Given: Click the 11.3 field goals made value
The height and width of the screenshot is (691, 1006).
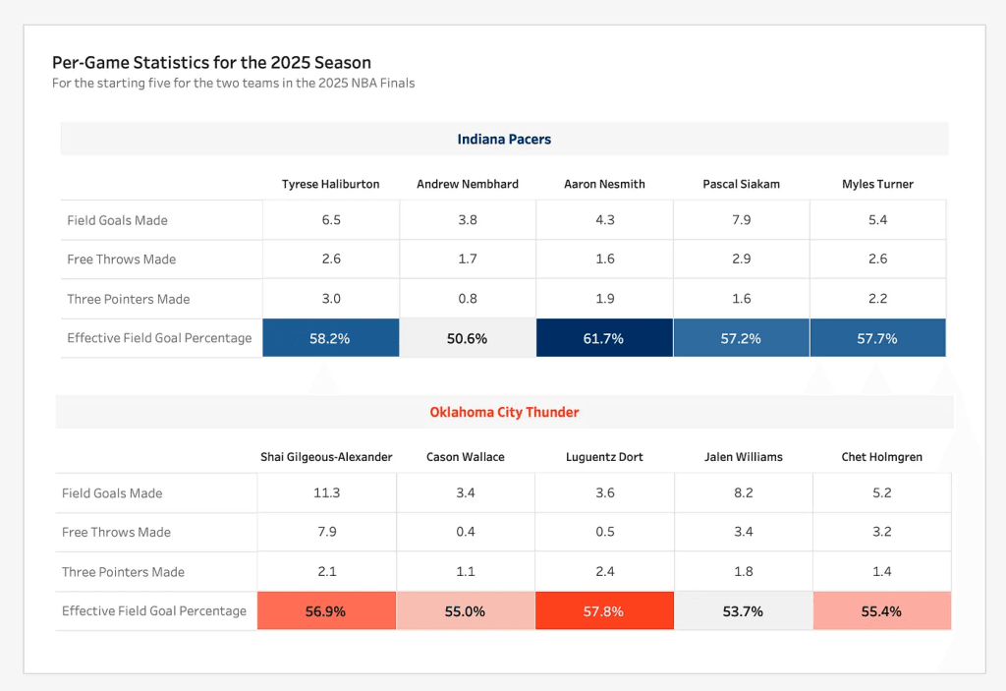Looking at the screenshot, I should pyautogui.click(x=326, y=493).
